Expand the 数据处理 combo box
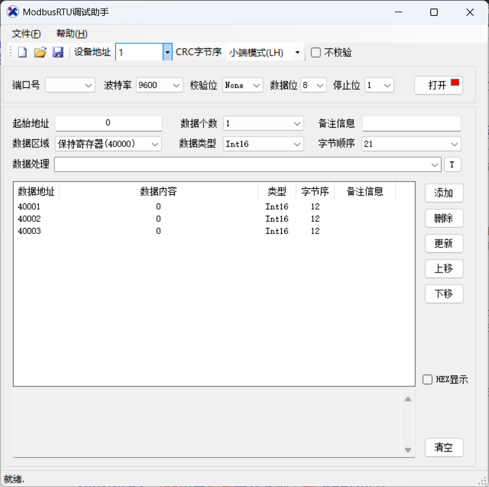 248,164
